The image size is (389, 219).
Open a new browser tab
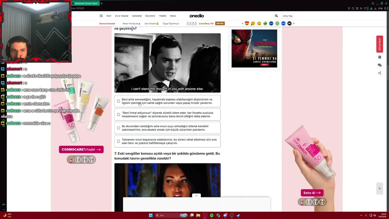tap(102, 3)
